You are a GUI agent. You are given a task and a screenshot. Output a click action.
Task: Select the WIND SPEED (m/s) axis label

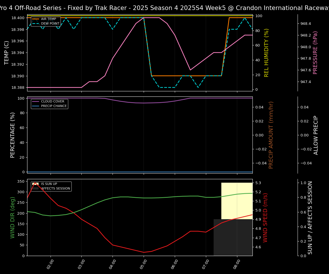click(x=265, y=217)
